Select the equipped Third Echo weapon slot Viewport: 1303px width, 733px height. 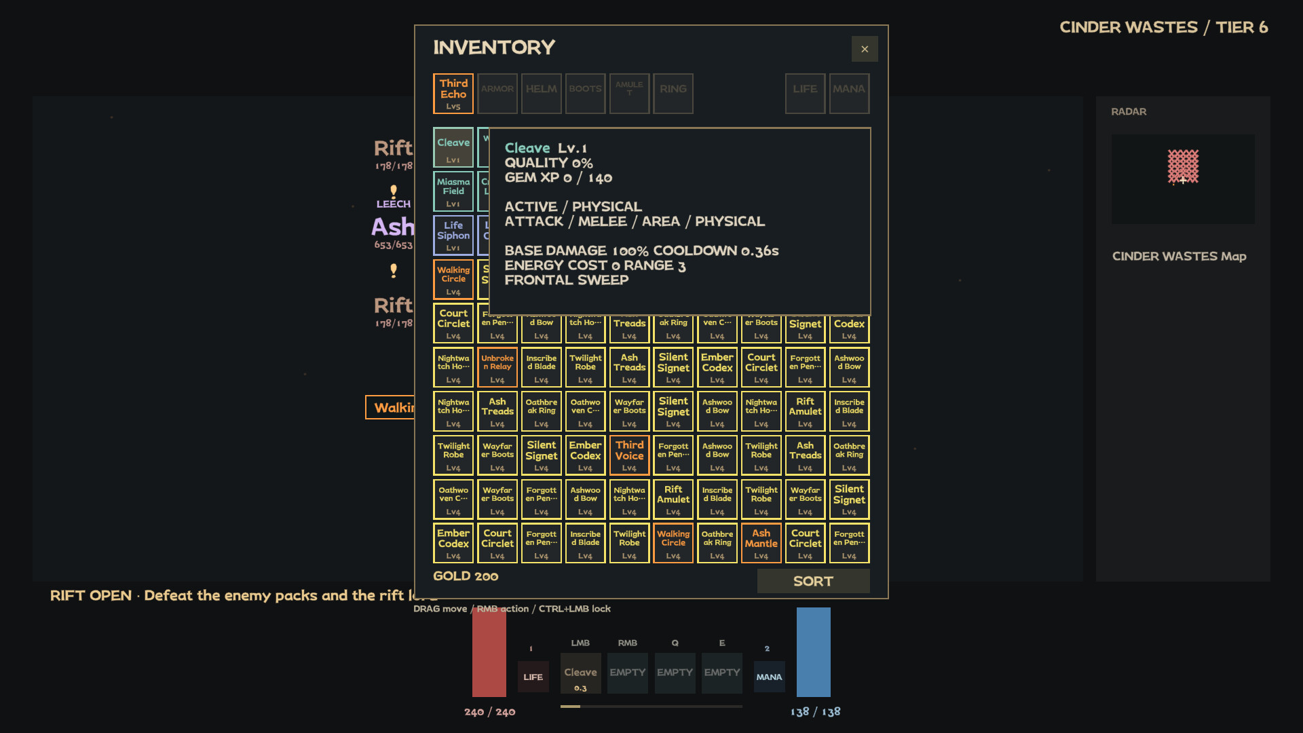[453, 94]
